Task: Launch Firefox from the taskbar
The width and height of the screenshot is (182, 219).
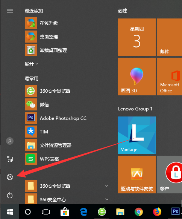Action: coord(157,212)
